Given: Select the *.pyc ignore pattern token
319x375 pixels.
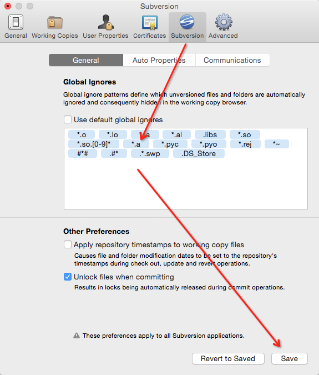Looking at the screenshot, I should (170, 144).
